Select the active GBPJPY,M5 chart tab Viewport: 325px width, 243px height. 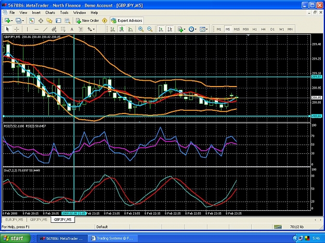pyautogui.click(x=62, y=220)
